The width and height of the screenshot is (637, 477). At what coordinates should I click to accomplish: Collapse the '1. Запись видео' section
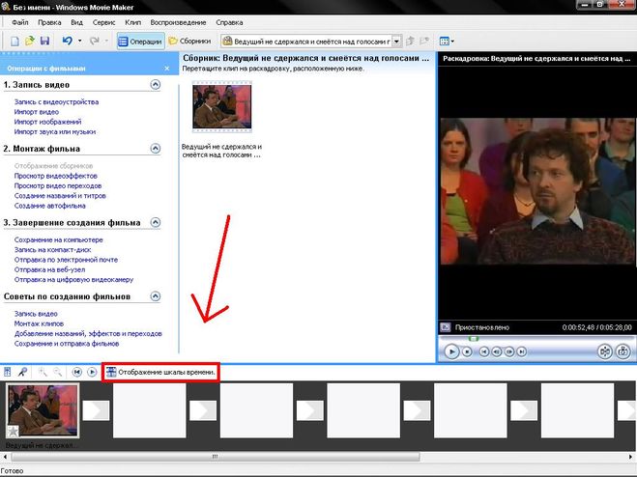(156, 84)
